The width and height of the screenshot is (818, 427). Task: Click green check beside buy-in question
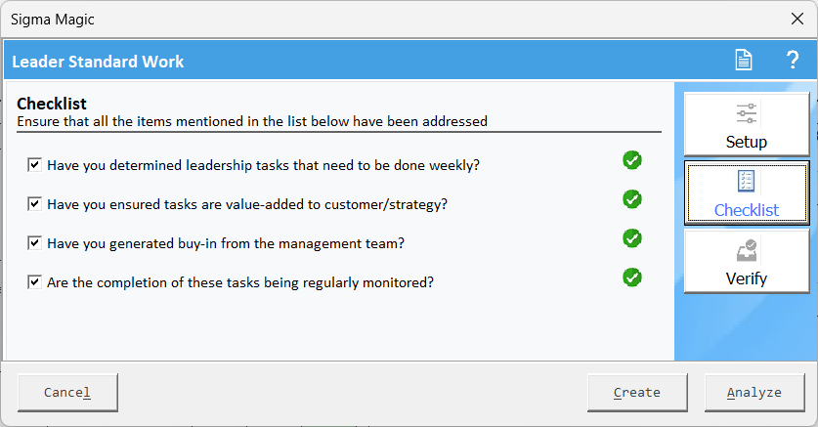631,238
